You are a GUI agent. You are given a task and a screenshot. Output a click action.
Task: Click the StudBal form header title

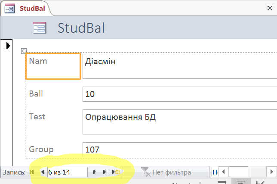coord(81,28)
